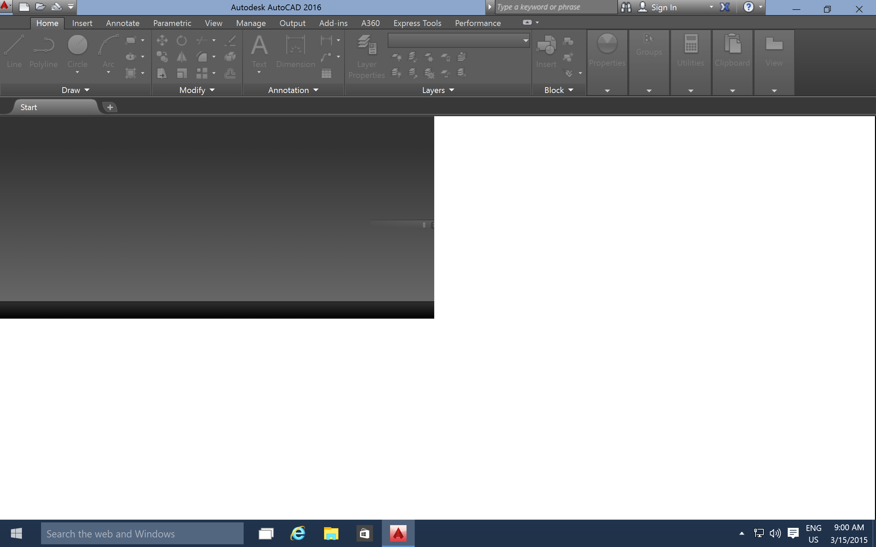876x547 pixels.
Task: Expand the Modify panel
Action: click(x=197, y=90)
